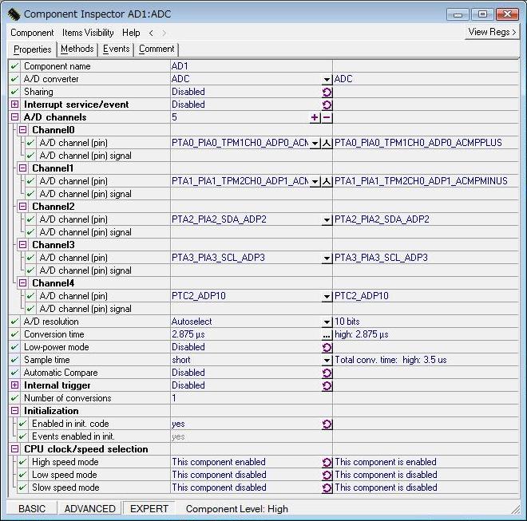Open A/D resolution Autoselect dropdown

click(327, 322)
